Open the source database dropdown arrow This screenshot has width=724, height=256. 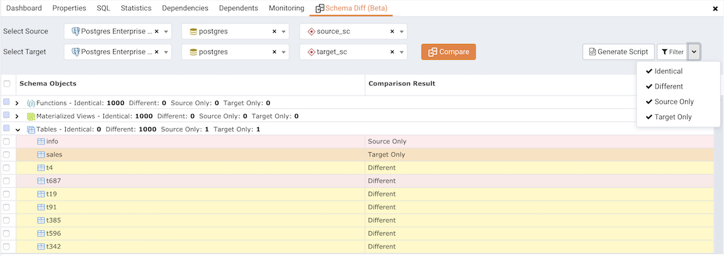(284, 32)
